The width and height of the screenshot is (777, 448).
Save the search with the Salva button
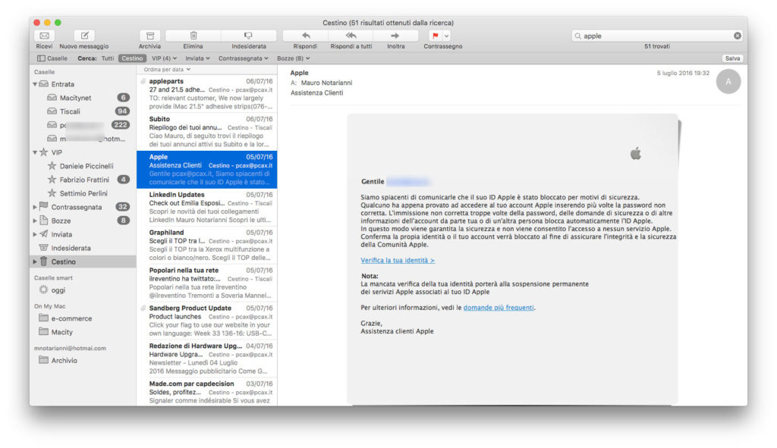point(732,58)
